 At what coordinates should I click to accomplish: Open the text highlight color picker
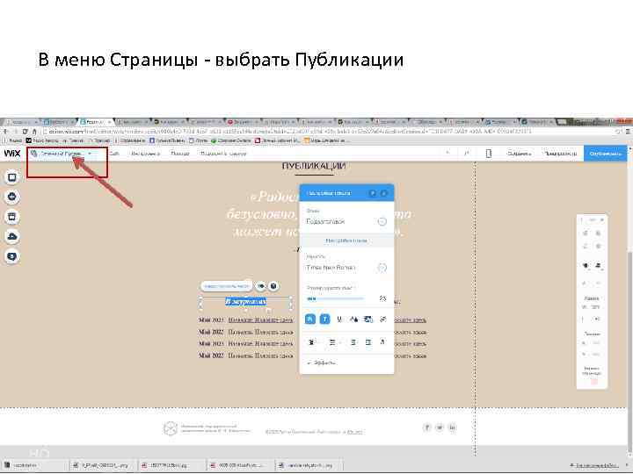[368, 320]
